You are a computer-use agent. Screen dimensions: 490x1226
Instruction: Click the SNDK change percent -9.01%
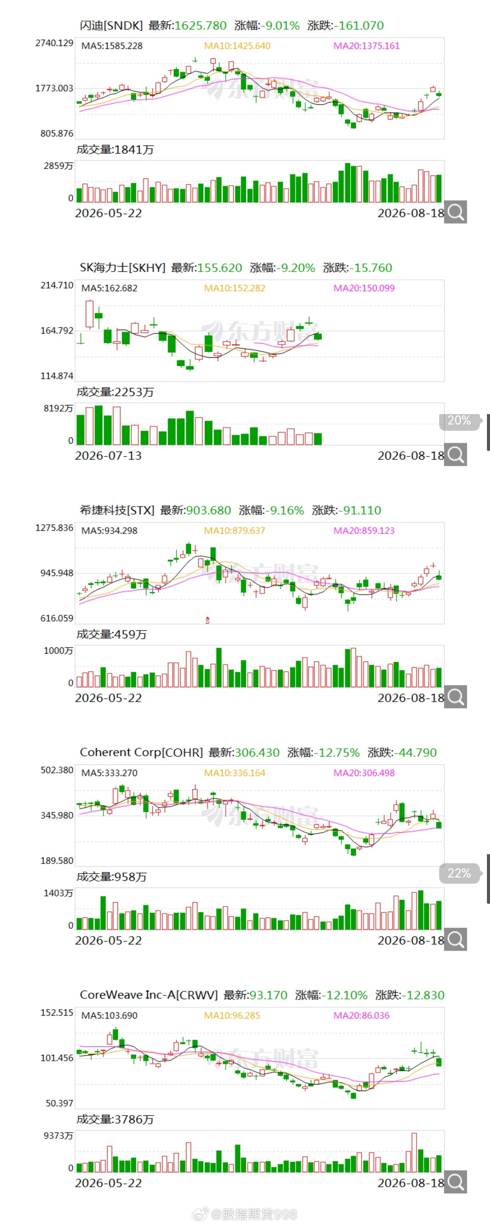280,26
